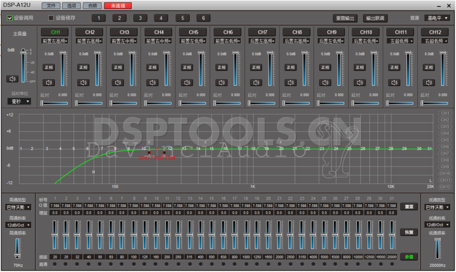456x272 pixels.
Task: Open CH5 前置左低频 output type dropdown
Action: 193,41
